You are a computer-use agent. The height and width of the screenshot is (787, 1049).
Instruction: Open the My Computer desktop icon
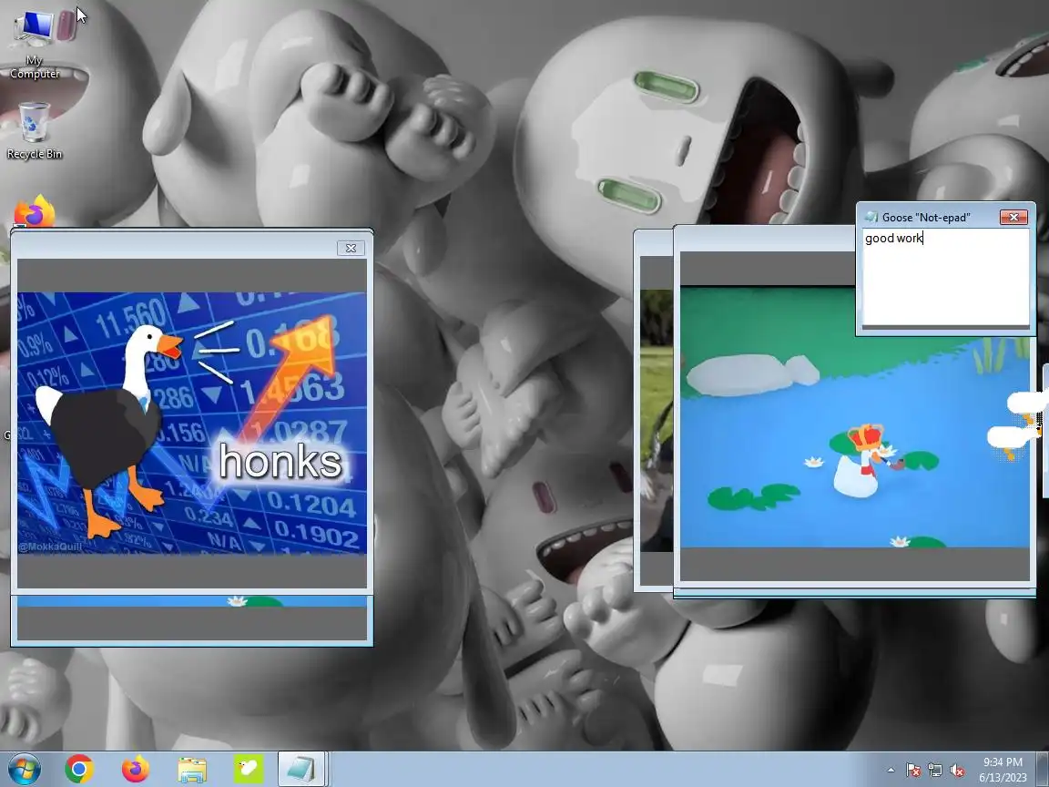[x=35, y=43]
